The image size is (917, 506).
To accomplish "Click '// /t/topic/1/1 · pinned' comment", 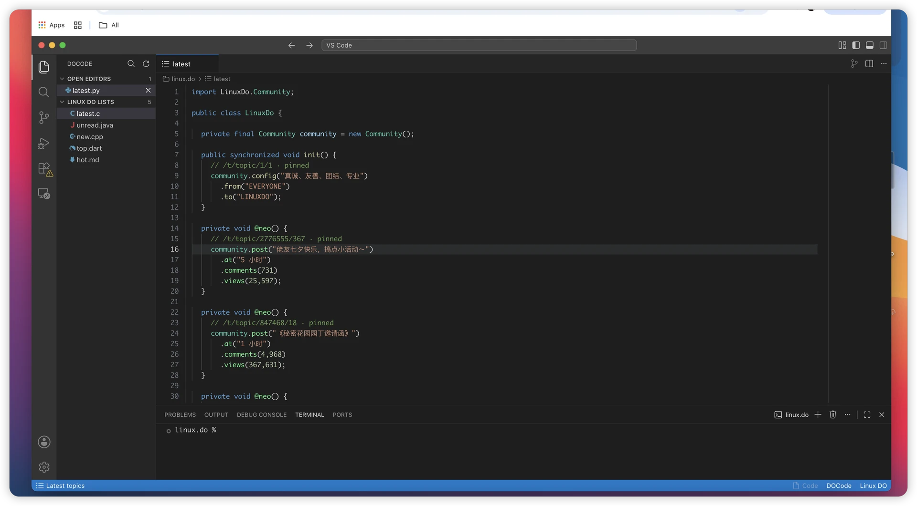I will tap(260, 165).
